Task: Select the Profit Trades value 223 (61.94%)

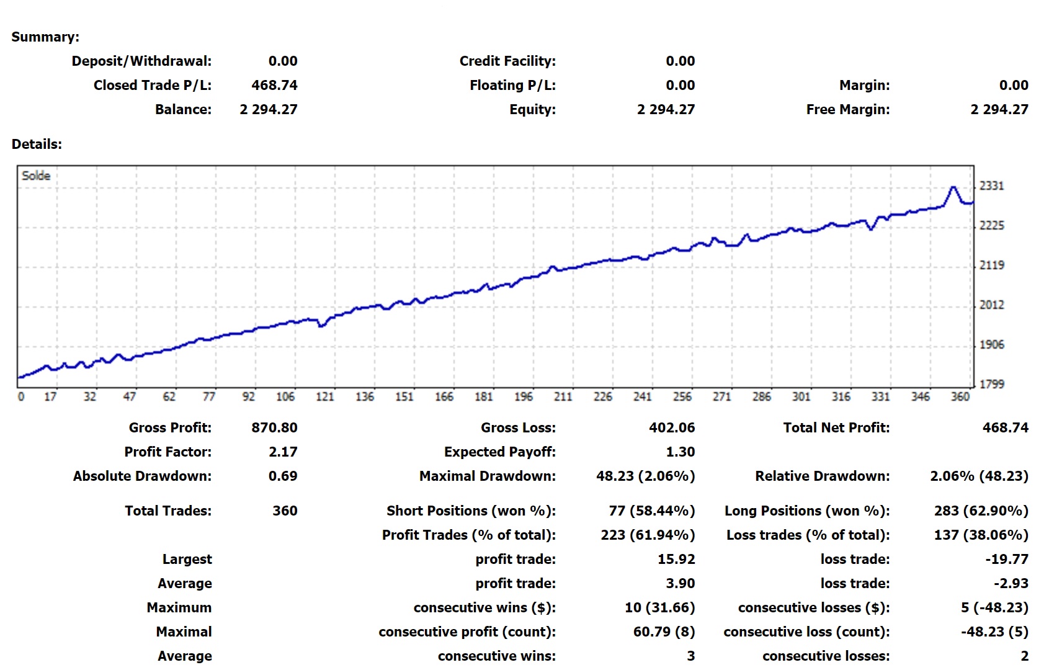Action: pyautogui.click(x=648, y=535)
